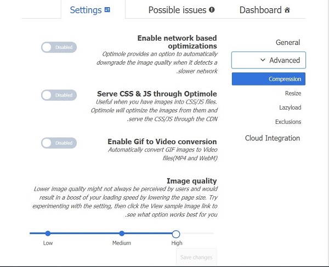
Task: Go to the Dashboard tab
Action: click(264, 10)
